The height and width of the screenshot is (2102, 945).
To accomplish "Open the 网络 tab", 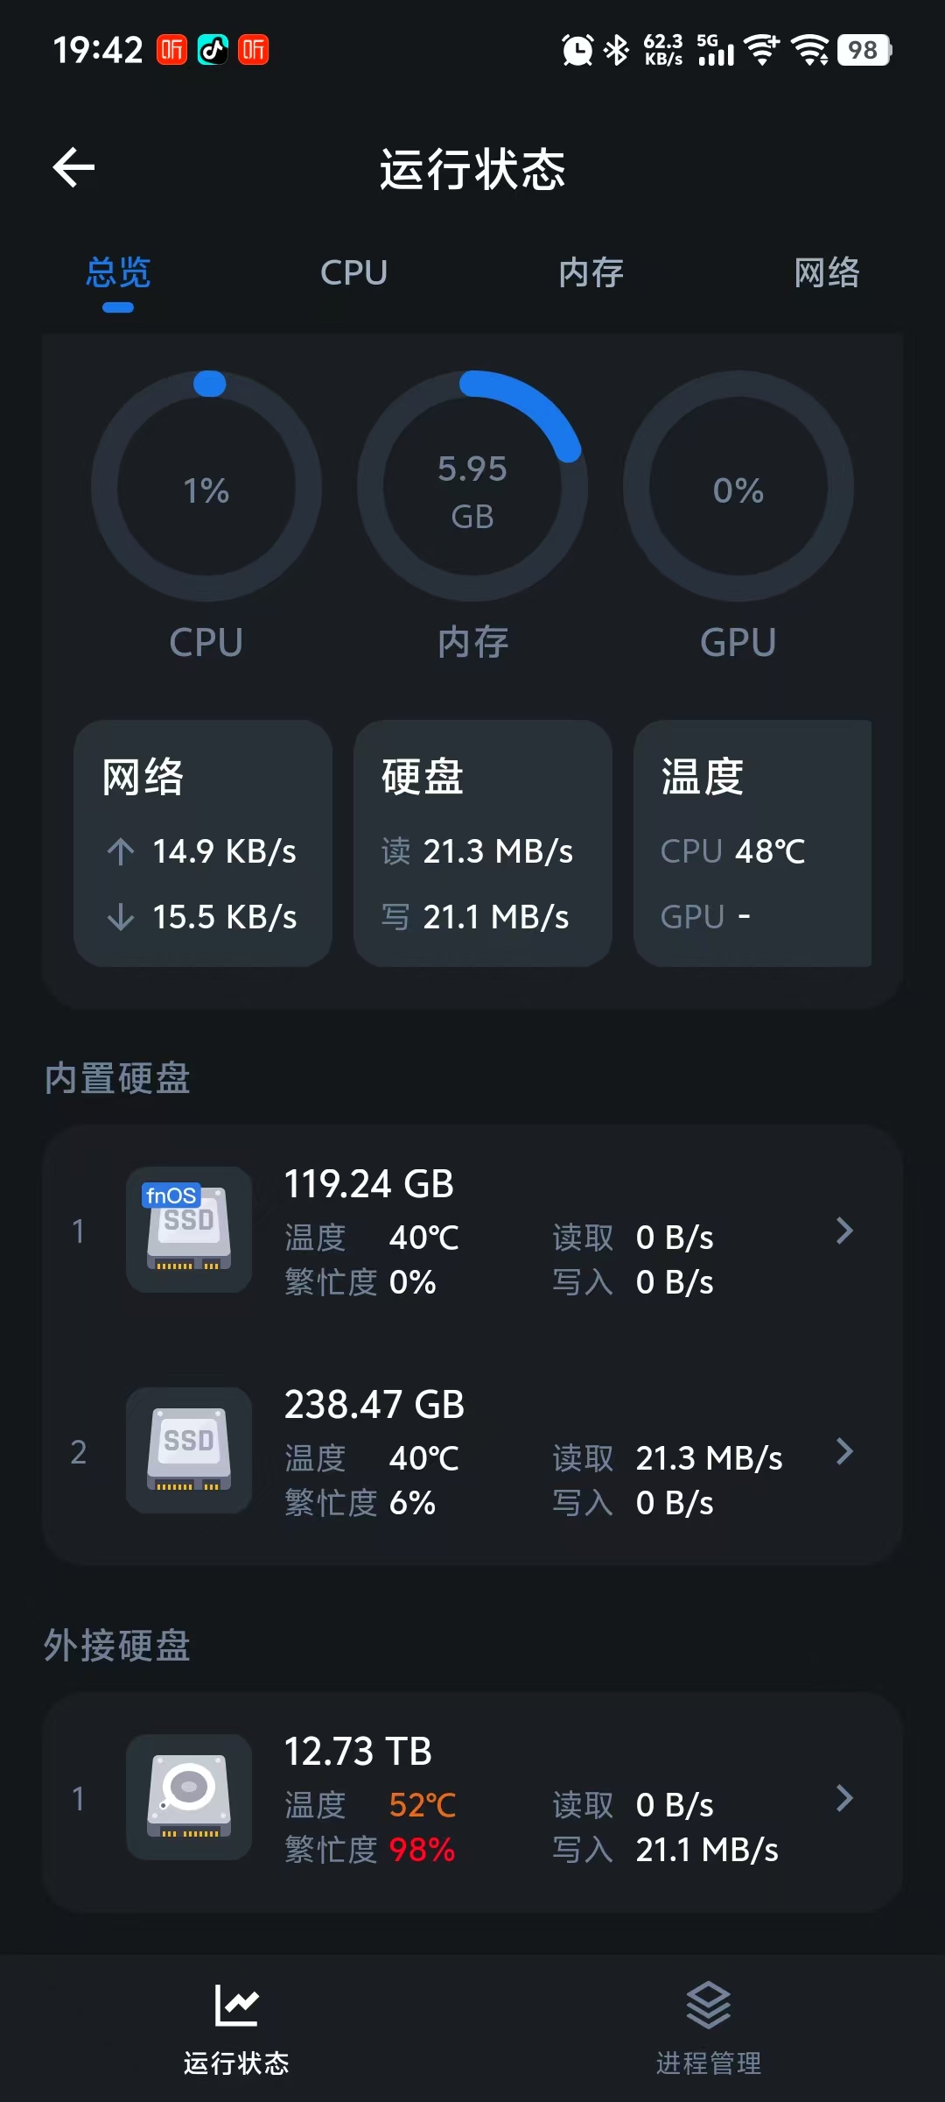I will pos(826,272).
